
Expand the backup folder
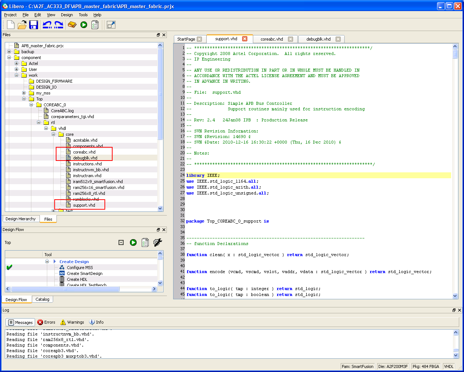[x=9, y=52]
